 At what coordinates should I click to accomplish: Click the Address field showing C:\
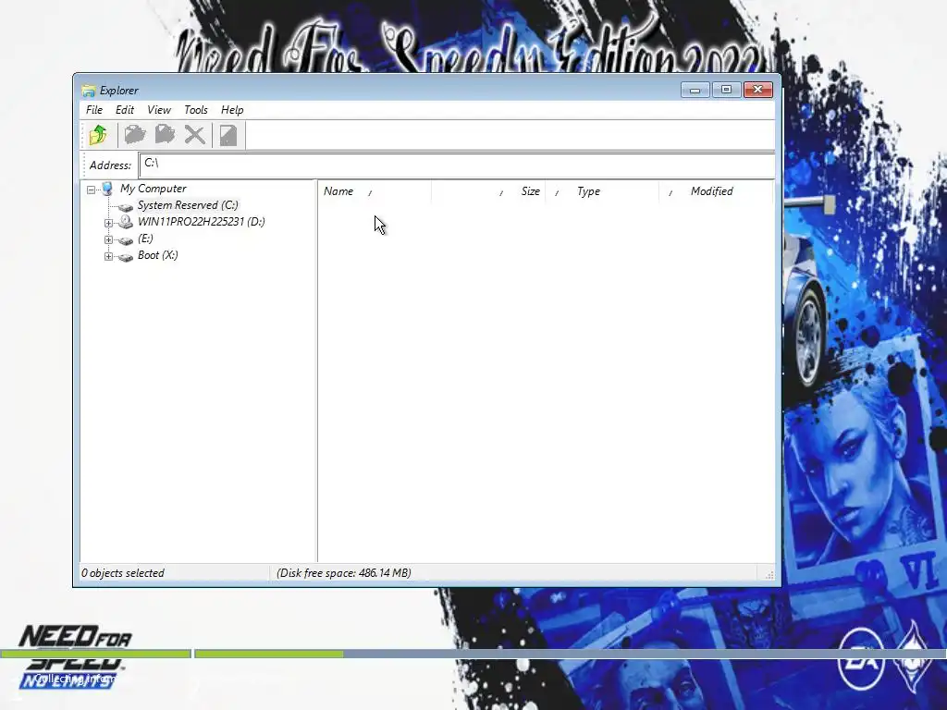tap(457, 165)
